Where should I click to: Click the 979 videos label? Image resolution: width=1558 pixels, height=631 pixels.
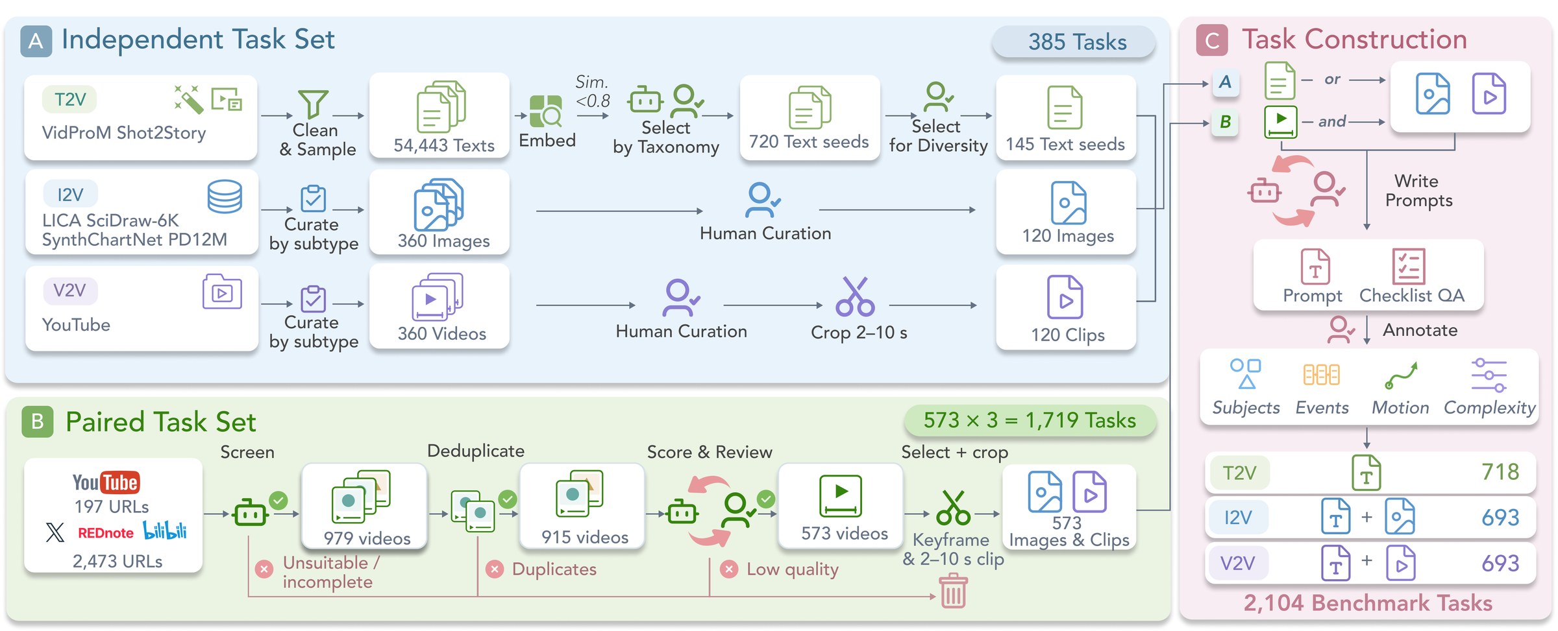pyautogui.click(x=367, y=538)
